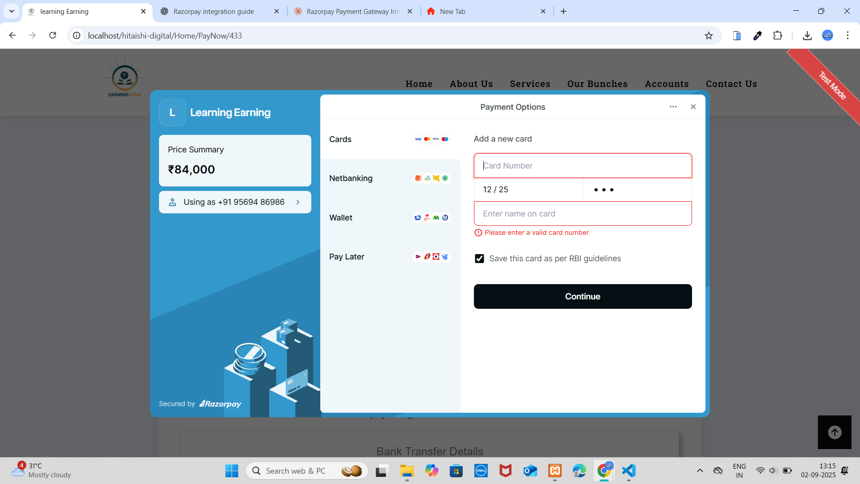The width and height of the screenshot is (860, 484).
Task: Open the tab search dropdown arrow
Action: tap(12, 11)
